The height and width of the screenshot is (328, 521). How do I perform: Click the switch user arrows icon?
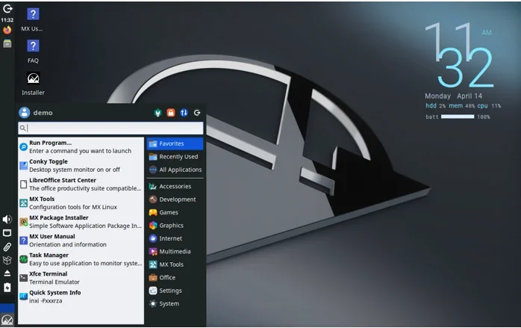point(184,113)
